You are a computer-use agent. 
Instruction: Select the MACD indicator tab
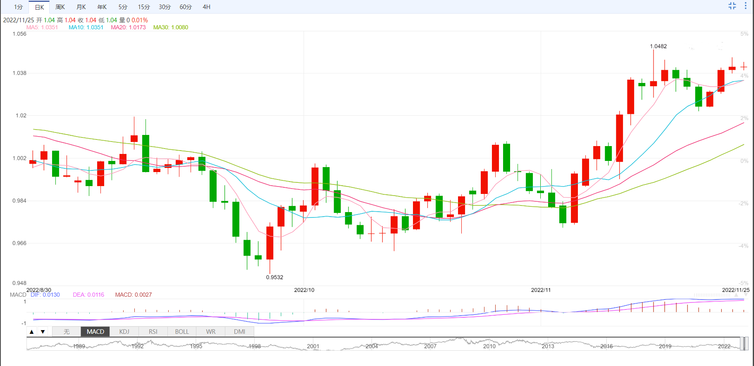[x=95, y=332]
